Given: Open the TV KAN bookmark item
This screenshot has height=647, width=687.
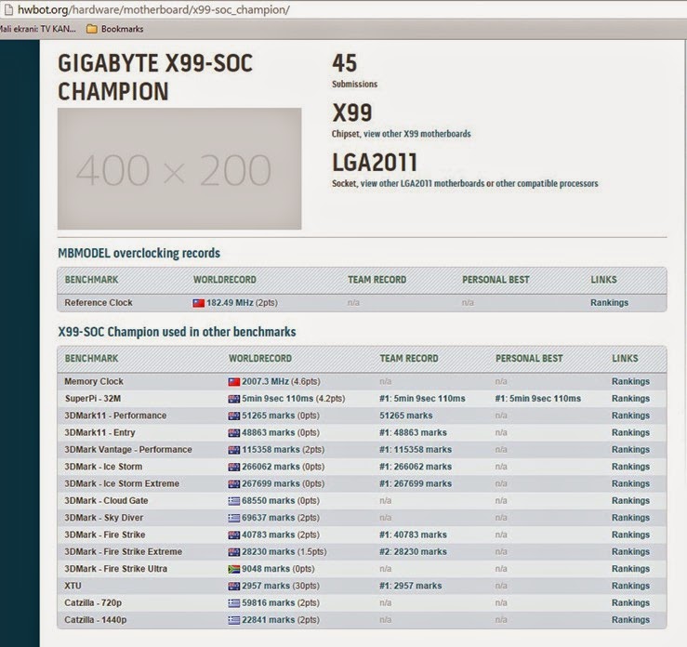Looking at the screenshot, I should click(x=38, y=29).
